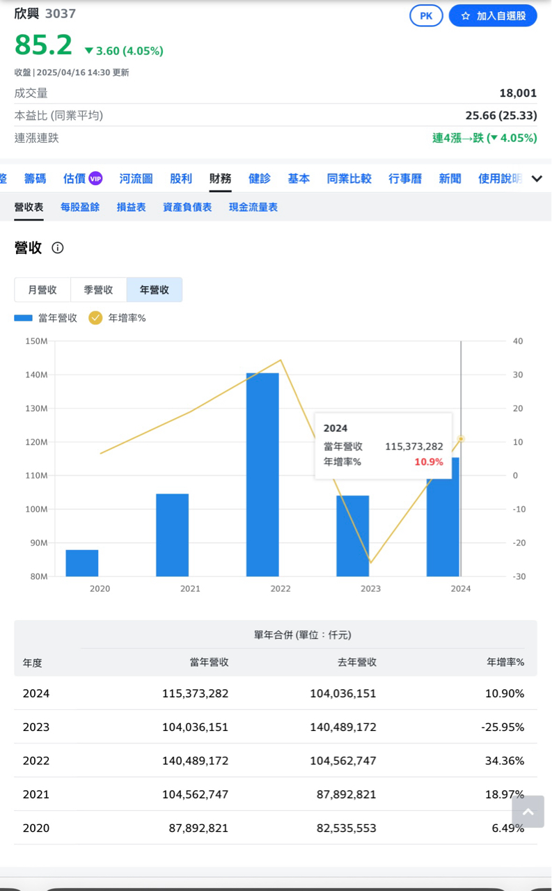The width and height of the screenshot is (552, 891).
Task: Open the 現金流量表 sub-tab
Action: [253, 207]
